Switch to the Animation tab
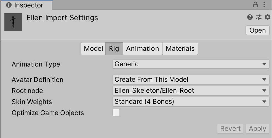This screenshot has width=272, height=138. click(x=142, y=49)
